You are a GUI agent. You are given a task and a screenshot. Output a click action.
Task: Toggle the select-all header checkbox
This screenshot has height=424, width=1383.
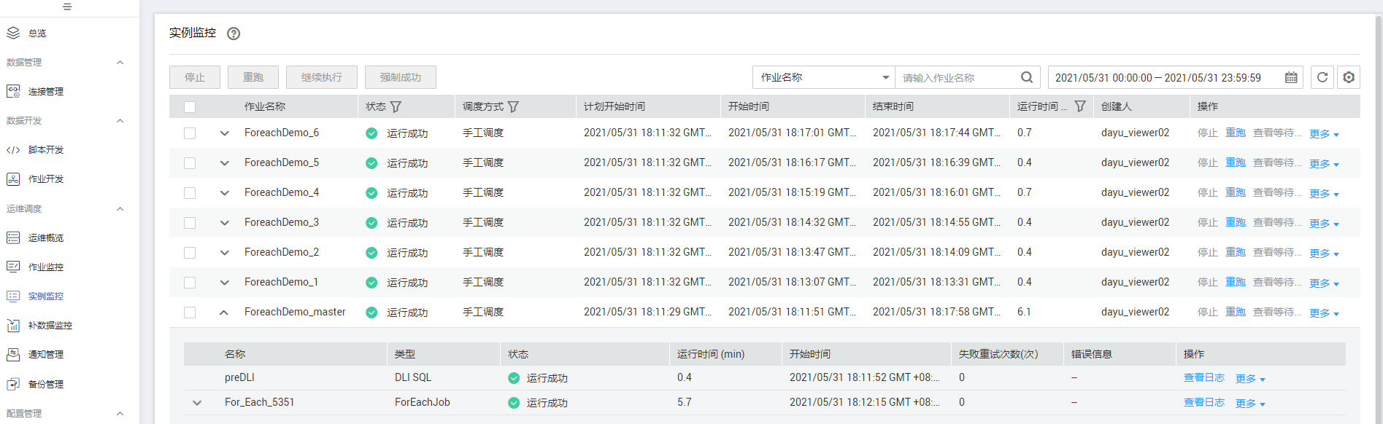pos(190,107)
